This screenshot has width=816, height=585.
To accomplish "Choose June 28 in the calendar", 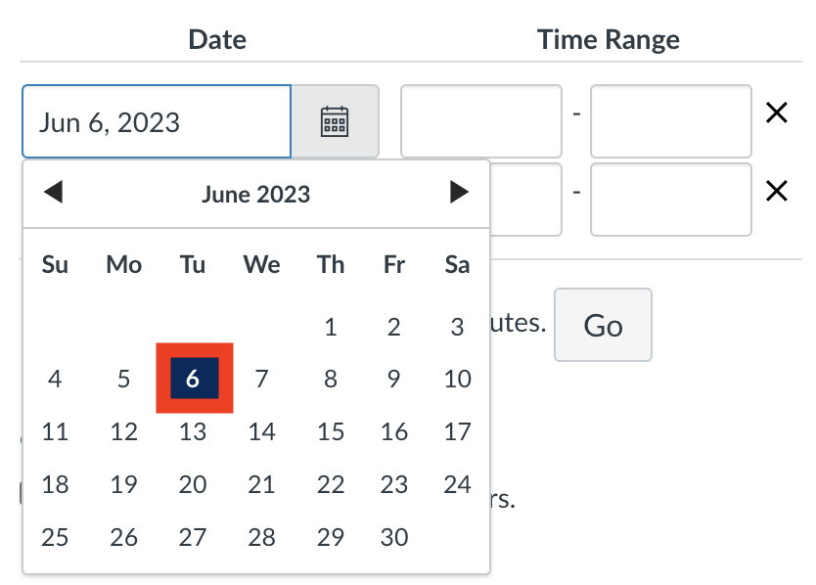I will coord(261,537).
